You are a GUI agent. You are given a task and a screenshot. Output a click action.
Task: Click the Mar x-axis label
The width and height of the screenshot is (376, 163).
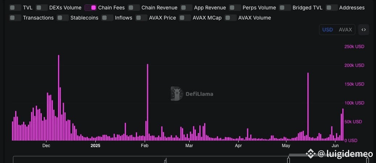point(189,146)
